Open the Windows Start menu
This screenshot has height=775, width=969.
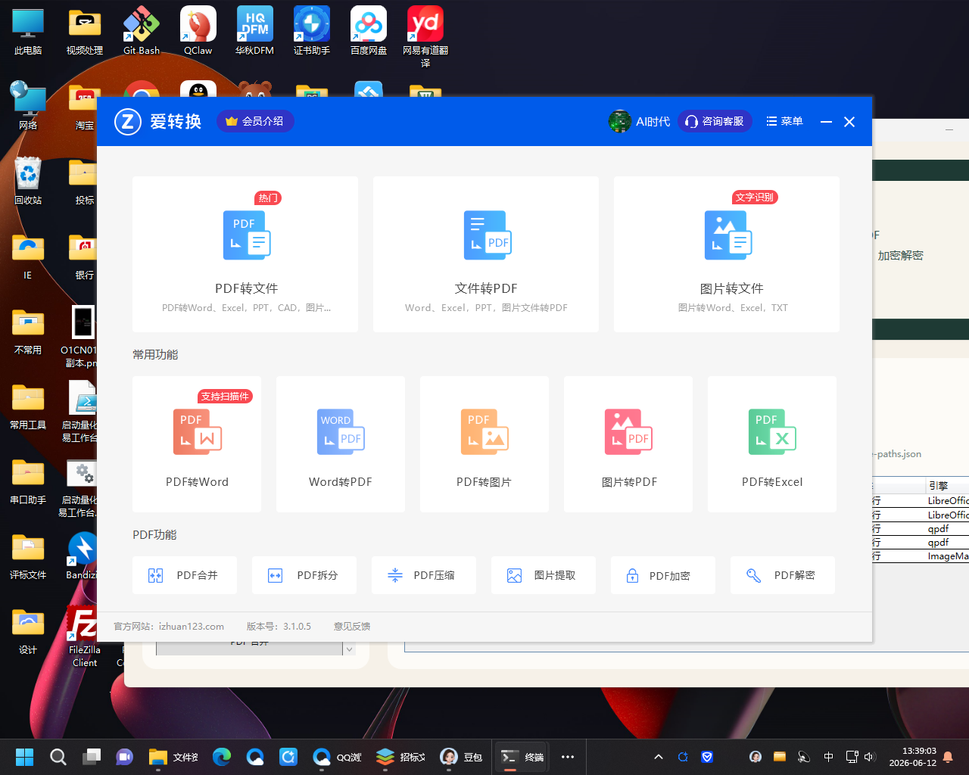click(x=25, y=757)
